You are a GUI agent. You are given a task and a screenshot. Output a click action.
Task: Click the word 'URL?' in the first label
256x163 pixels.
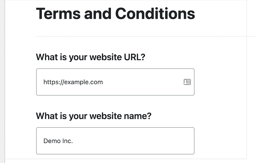pos(134,57)
